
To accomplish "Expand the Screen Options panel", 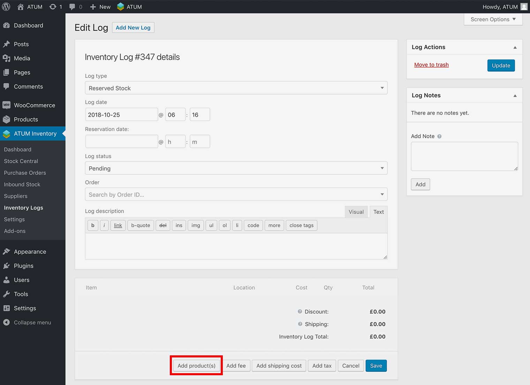I will [x=493, y=19].
